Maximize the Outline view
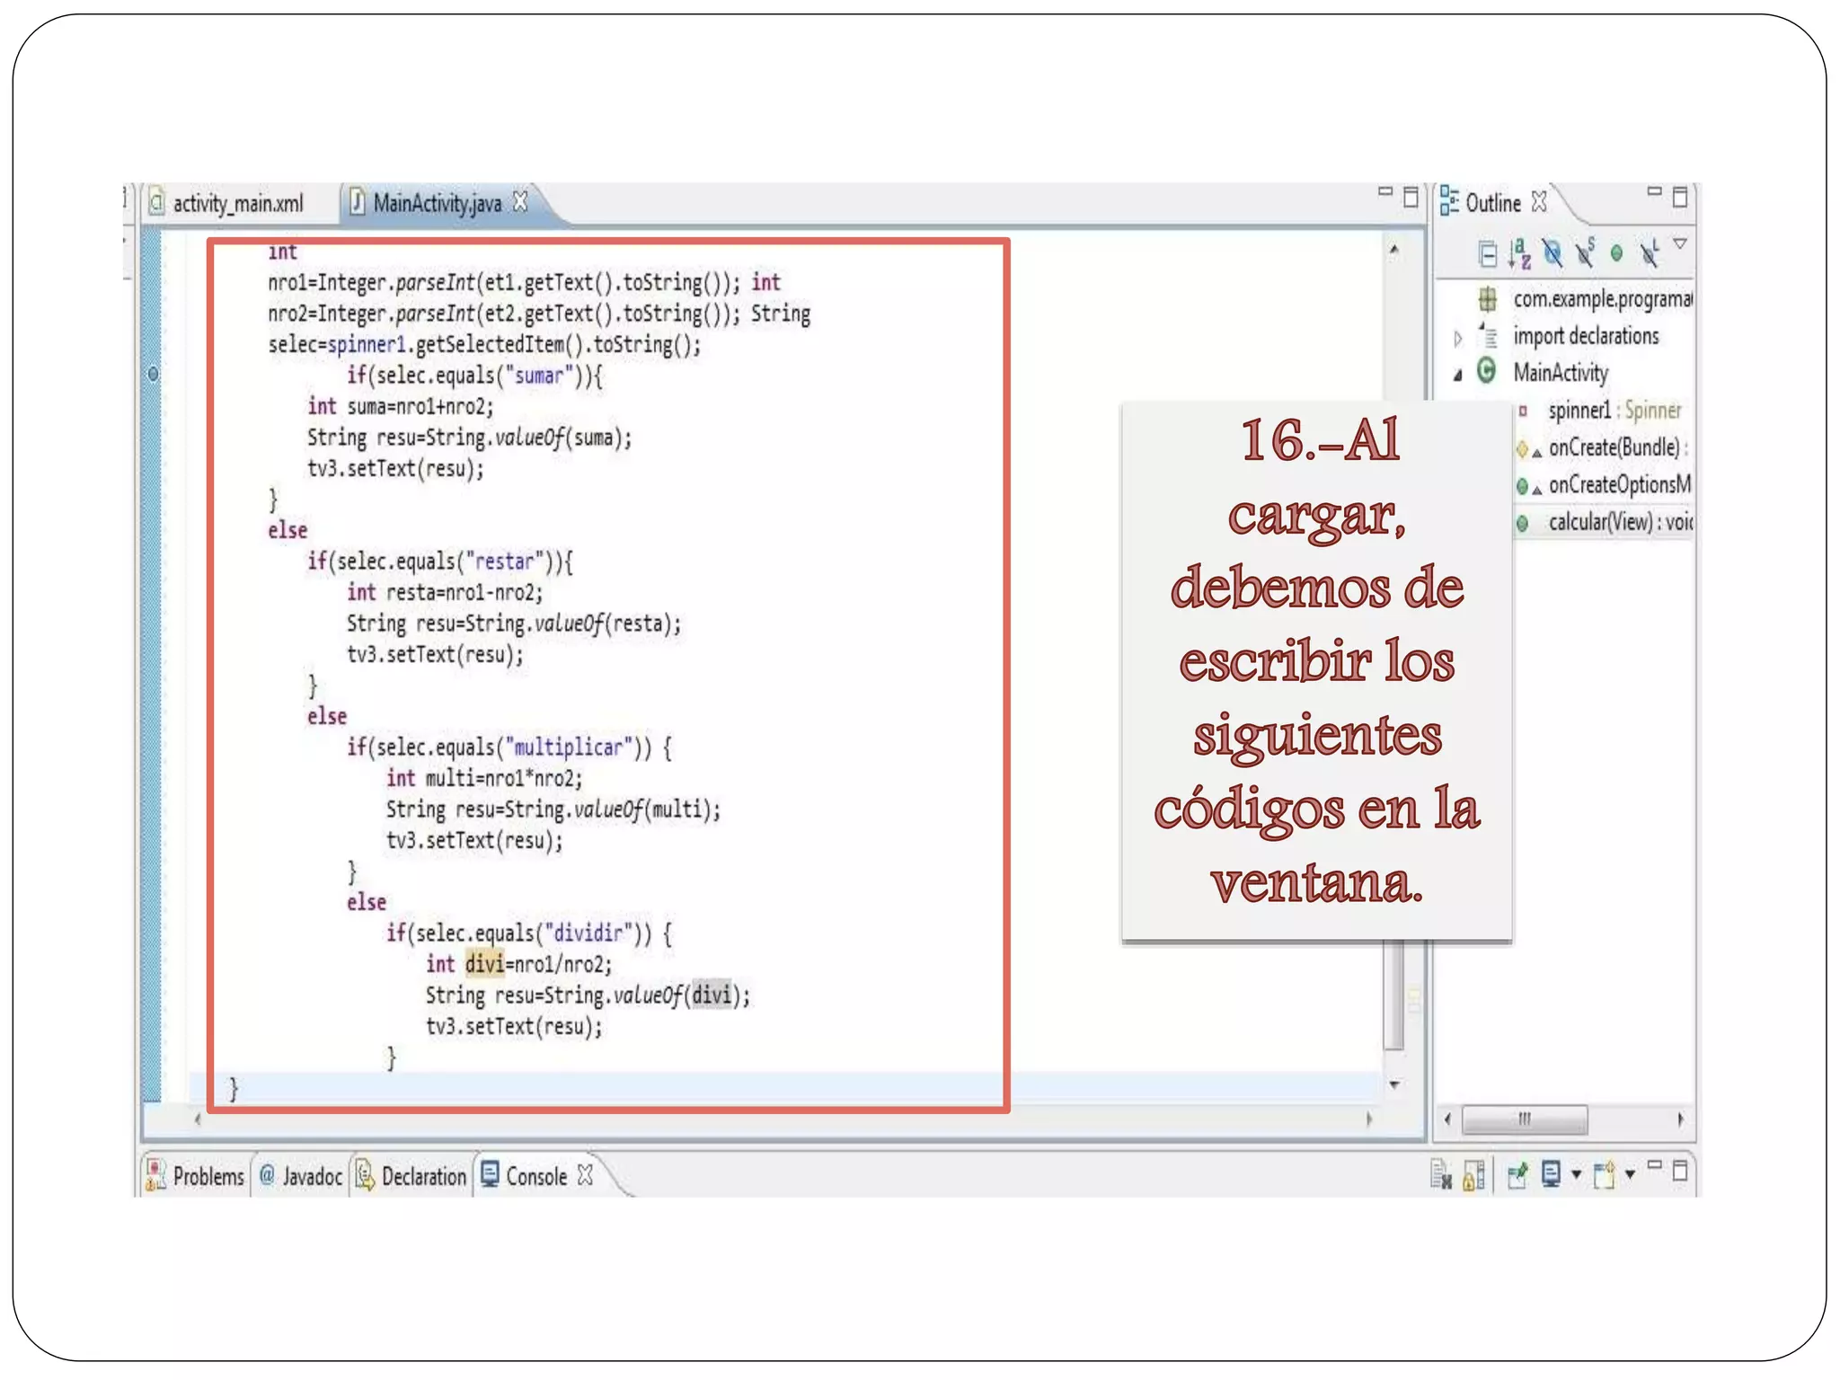This screenshot has width=1840, height=1380. pos(1680,197)
